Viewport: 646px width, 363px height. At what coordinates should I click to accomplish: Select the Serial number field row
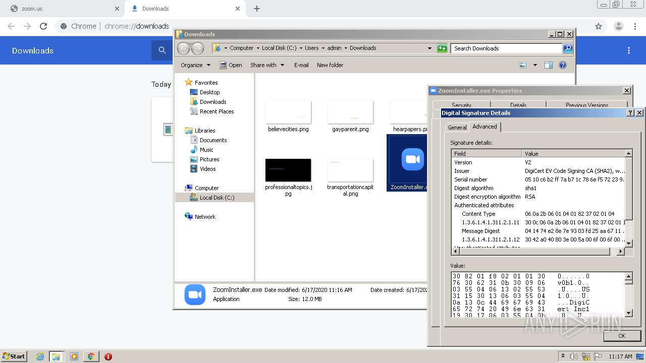538,179
